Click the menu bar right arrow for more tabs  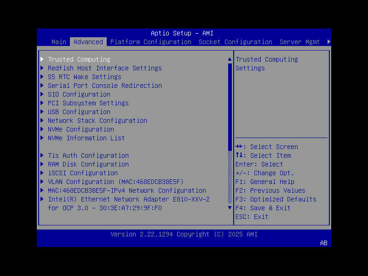point(328,41)
